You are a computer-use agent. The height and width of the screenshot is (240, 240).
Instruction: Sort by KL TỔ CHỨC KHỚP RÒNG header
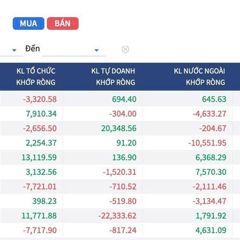pos(36,77)
